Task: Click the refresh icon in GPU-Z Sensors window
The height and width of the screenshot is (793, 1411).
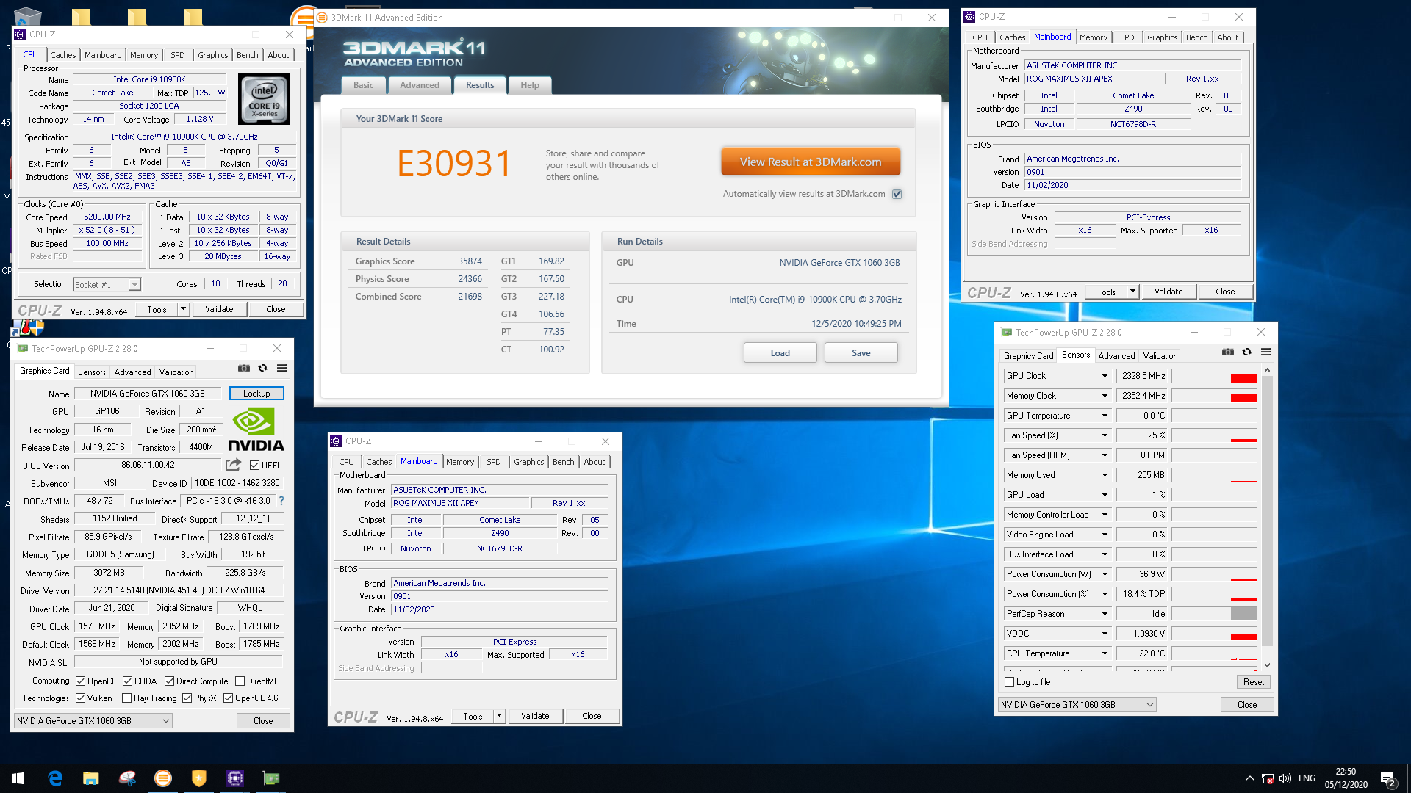Action: point(1247,352)
